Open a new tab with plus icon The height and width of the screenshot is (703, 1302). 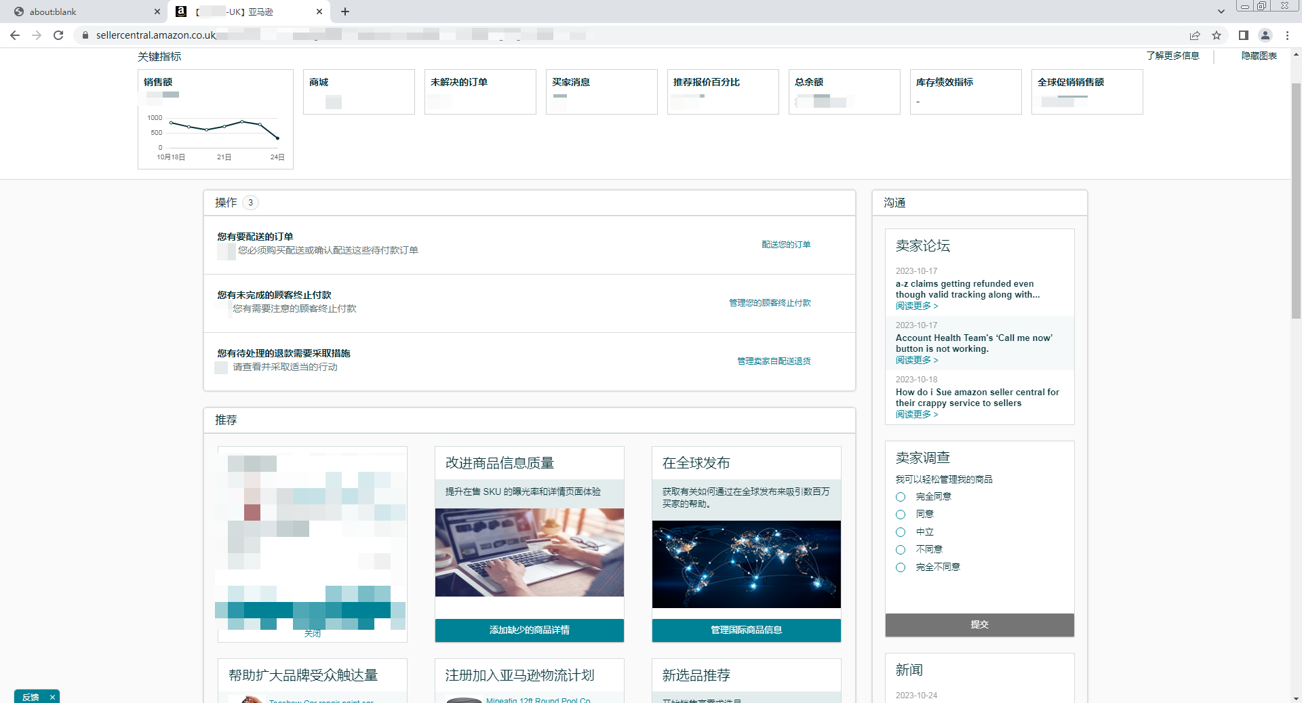(x=345, y=12)
